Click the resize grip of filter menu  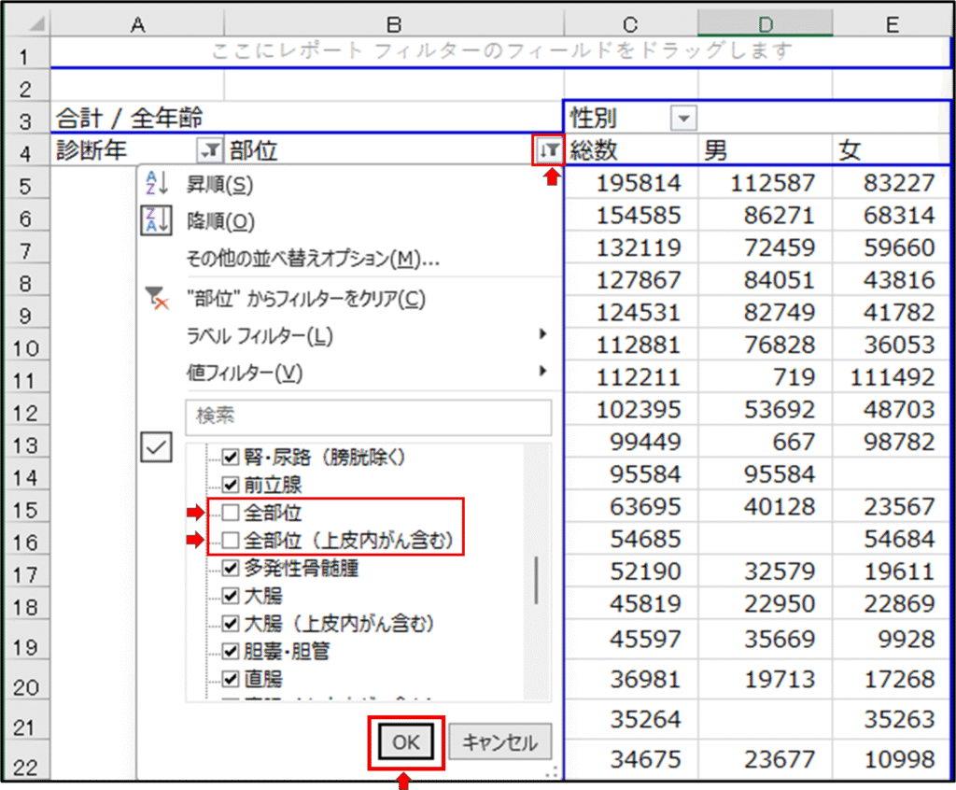tap(552, 770)
